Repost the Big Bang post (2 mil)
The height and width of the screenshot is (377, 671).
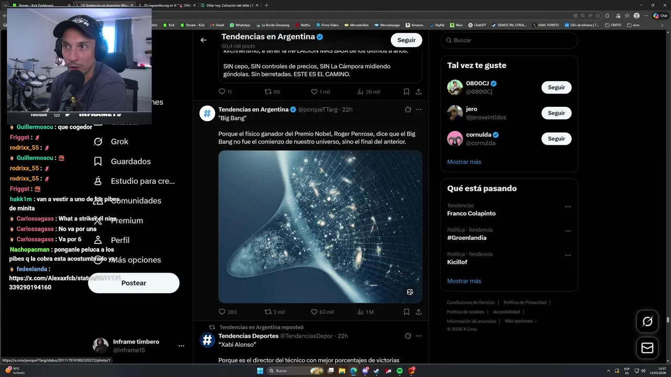click(x=275, y=312)
